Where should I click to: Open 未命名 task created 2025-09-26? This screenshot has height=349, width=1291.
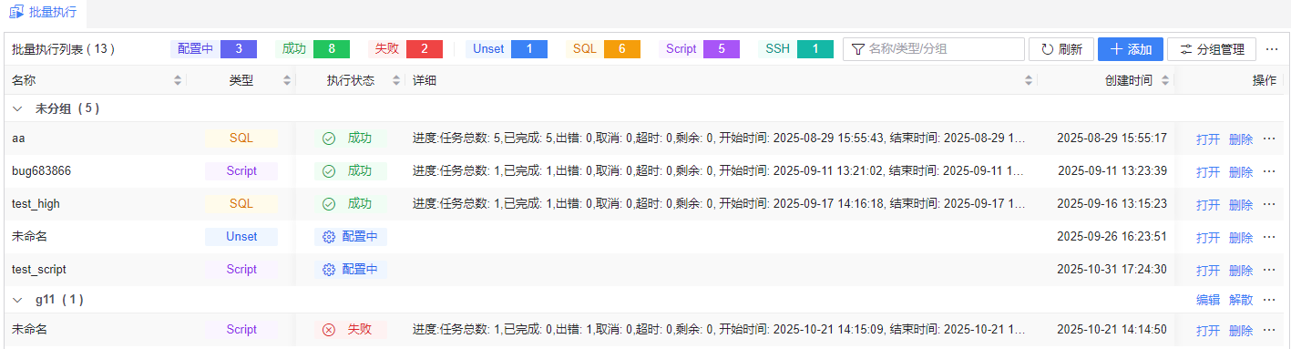point(1208,238)
